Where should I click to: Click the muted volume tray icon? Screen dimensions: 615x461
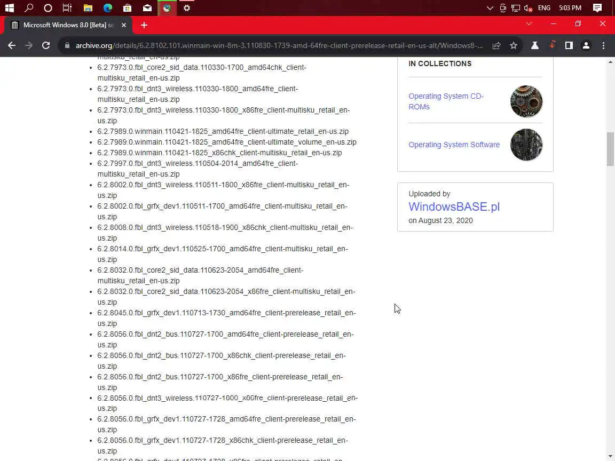click(x=528, y=8)
